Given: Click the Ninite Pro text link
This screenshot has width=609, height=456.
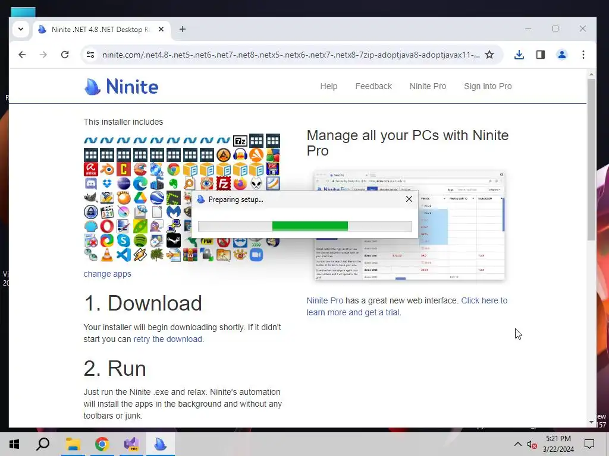Looking at the screenshot, I should click(x=325, y=300).
